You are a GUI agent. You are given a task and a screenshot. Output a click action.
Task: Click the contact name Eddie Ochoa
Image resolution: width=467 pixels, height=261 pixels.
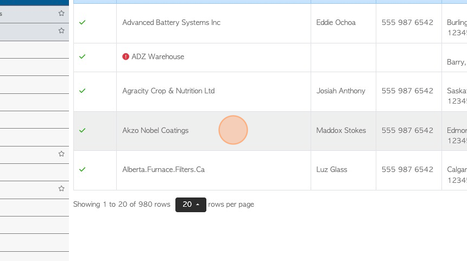click(336, 23)
